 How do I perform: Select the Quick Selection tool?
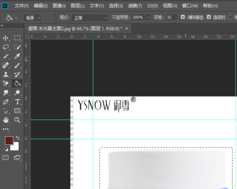tap(17, 47)
